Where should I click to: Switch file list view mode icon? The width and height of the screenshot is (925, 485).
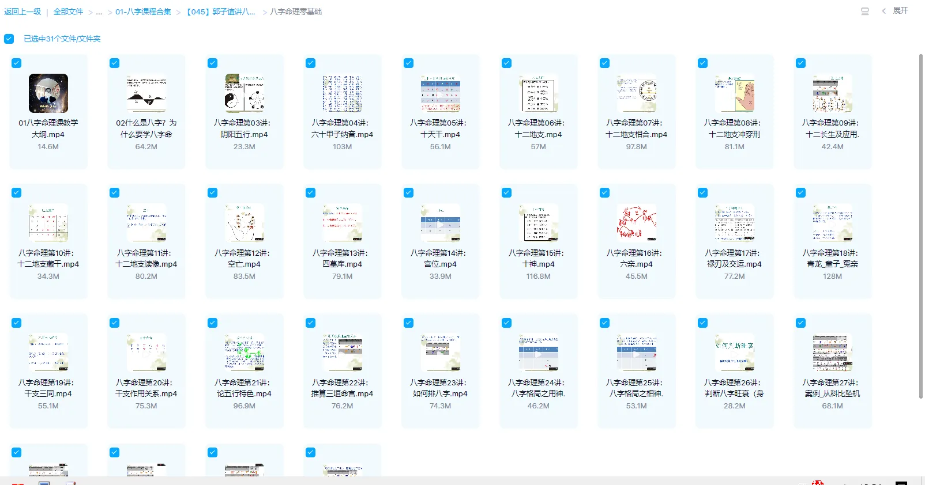coord(865,11)
